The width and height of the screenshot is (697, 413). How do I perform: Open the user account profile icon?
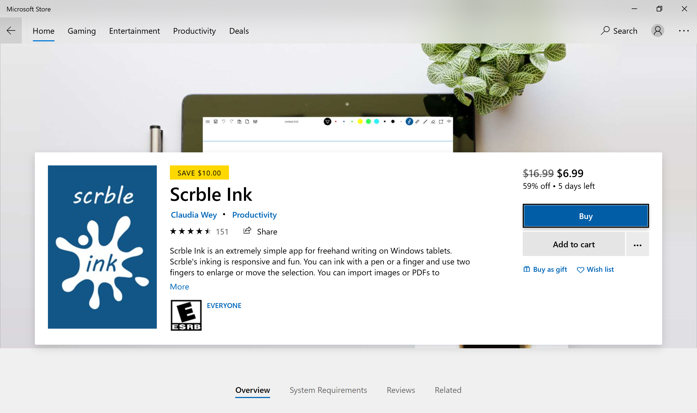[658, 31]
